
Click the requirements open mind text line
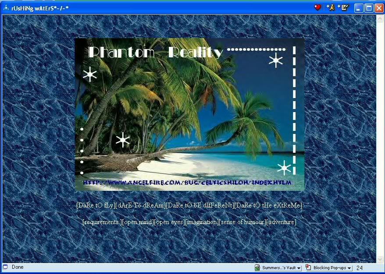coord(189,222)
